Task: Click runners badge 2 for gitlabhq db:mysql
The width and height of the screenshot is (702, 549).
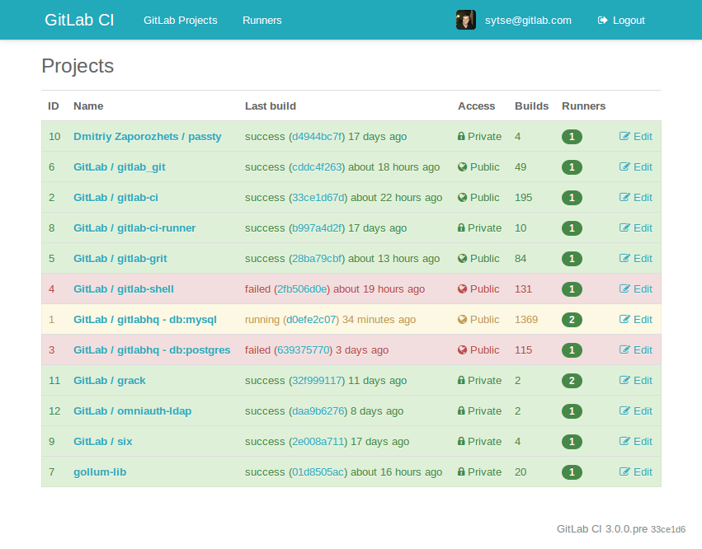Action: click(x=572, y=320)
